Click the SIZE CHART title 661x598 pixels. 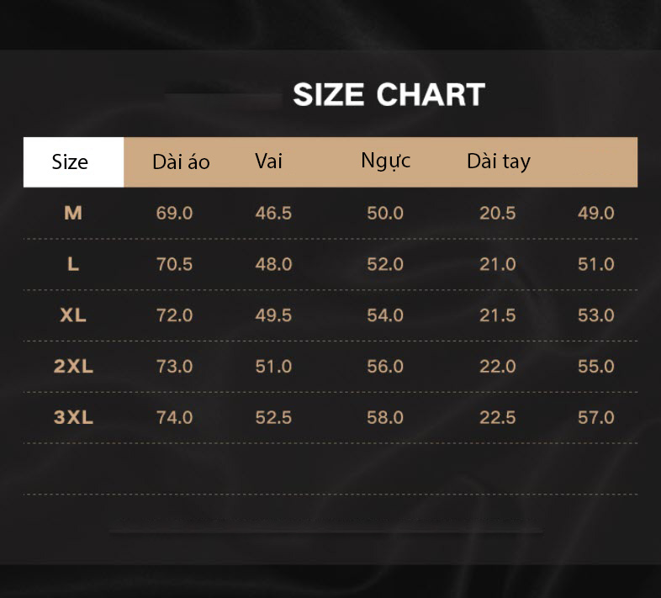[389, 94]
